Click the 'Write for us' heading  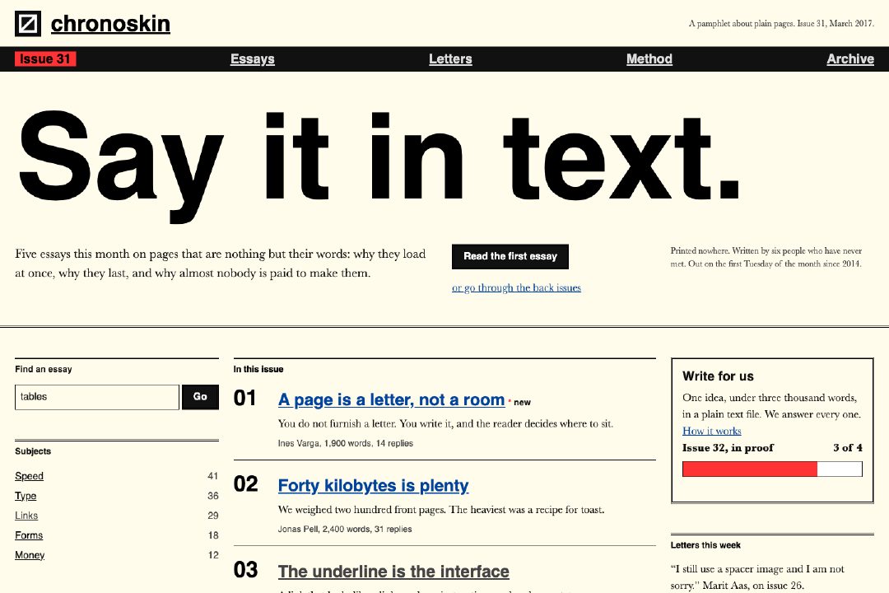click(718, 376)
